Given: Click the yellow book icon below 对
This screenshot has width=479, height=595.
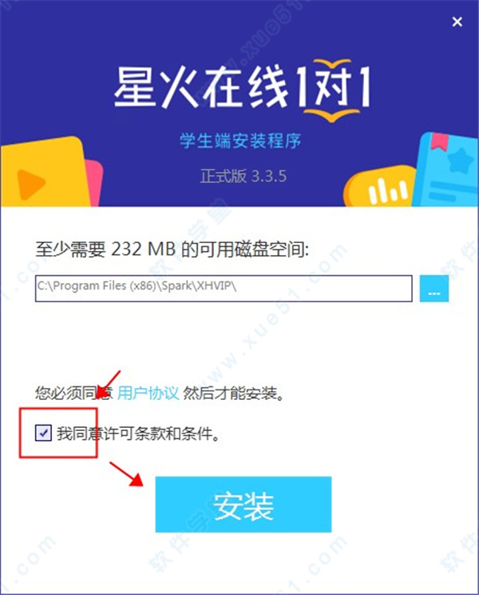Looking at the screenshot, I should click(x=332, y=114).
